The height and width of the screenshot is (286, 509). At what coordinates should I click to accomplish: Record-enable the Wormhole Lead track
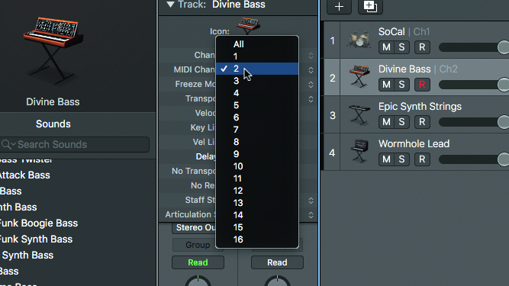click(x=422, y=159)
